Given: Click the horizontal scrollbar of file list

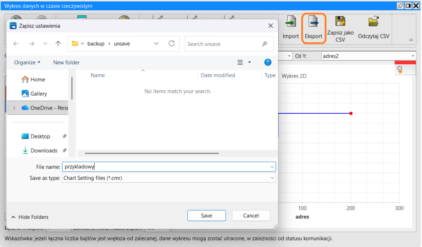Looking at the screenshot, I should coord(152,153).
